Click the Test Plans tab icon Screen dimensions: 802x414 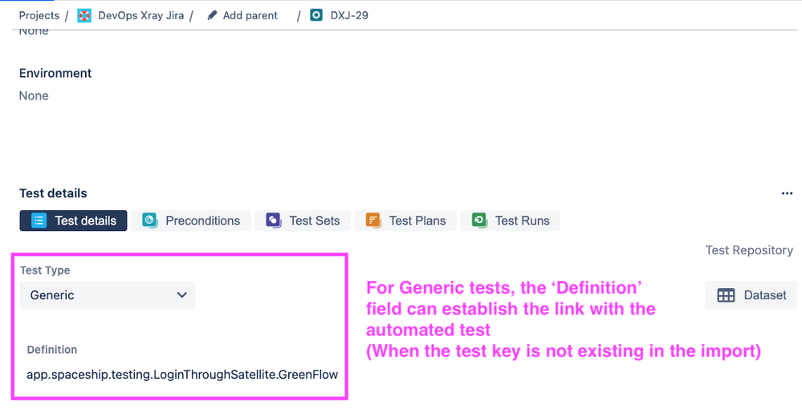point(373,221)
